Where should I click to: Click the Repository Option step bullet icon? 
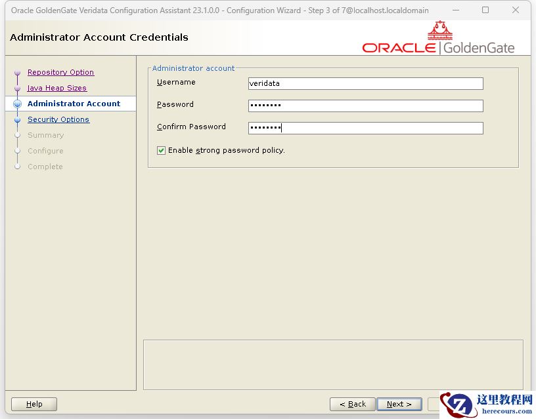(x=18, y=73)
